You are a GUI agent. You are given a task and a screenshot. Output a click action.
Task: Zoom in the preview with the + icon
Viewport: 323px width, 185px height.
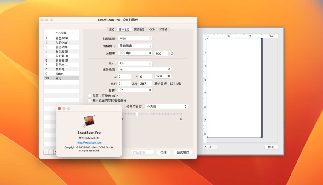(210, 147)
